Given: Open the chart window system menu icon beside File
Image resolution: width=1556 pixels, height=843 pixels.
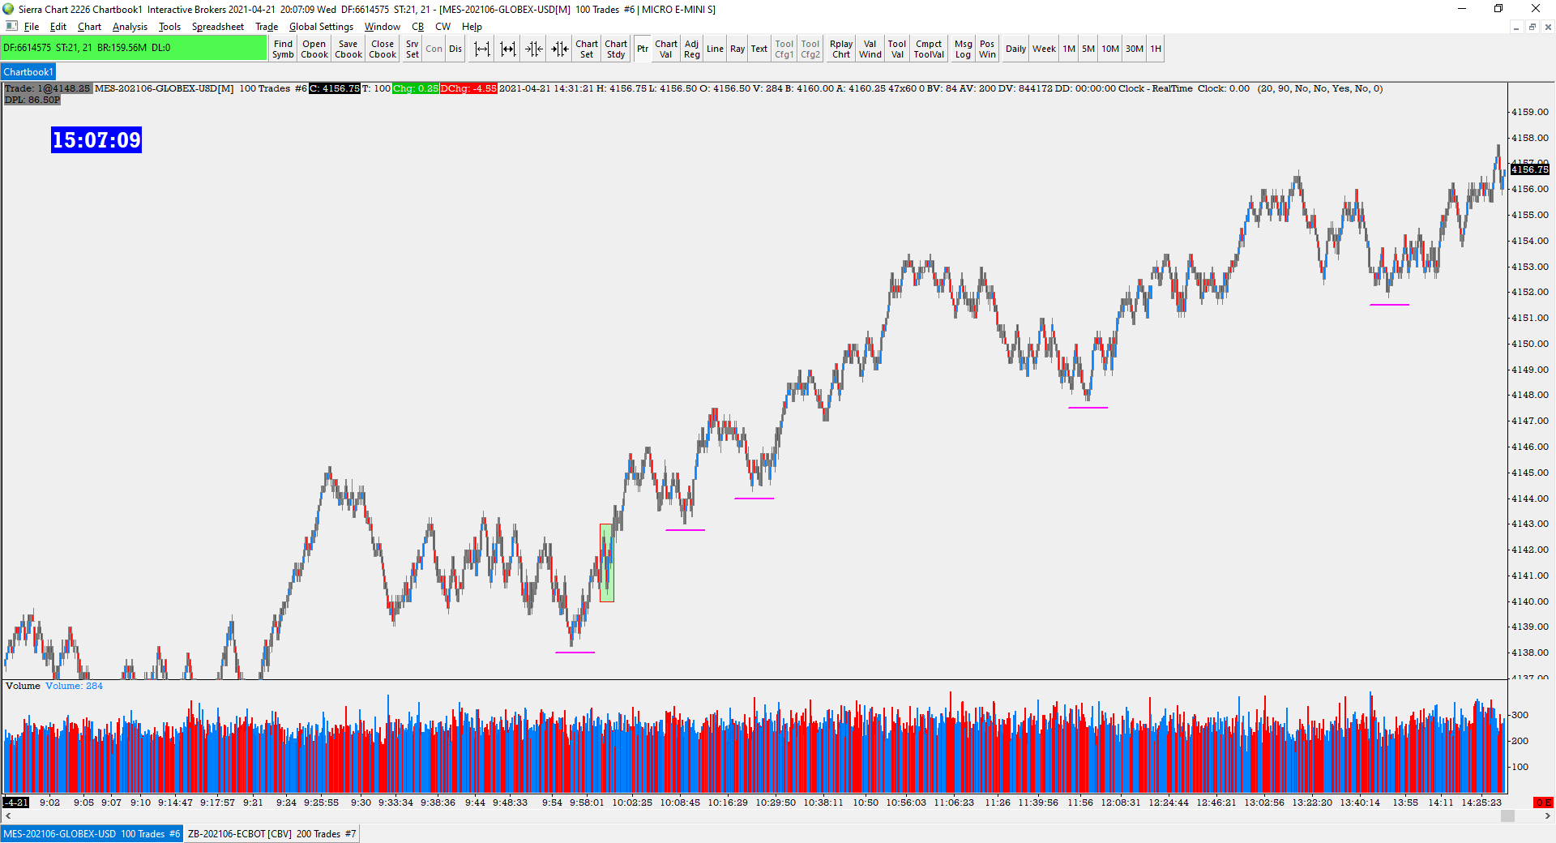Looking at the screenshot, I should (11, 26).
